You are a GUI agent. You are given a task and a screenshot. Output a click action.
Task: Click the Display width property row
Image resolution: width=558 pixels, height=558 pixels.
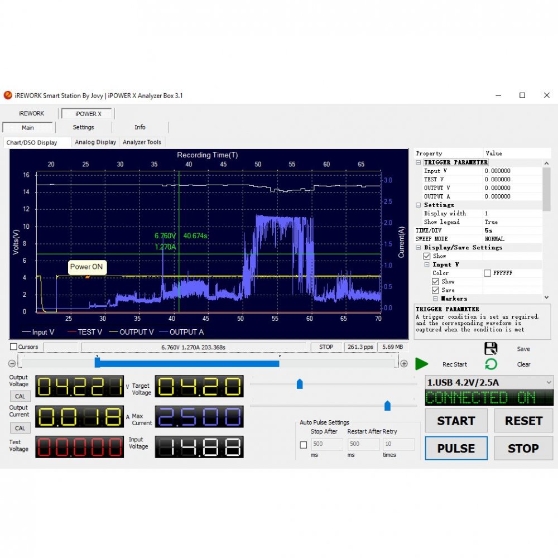point(479,213)
